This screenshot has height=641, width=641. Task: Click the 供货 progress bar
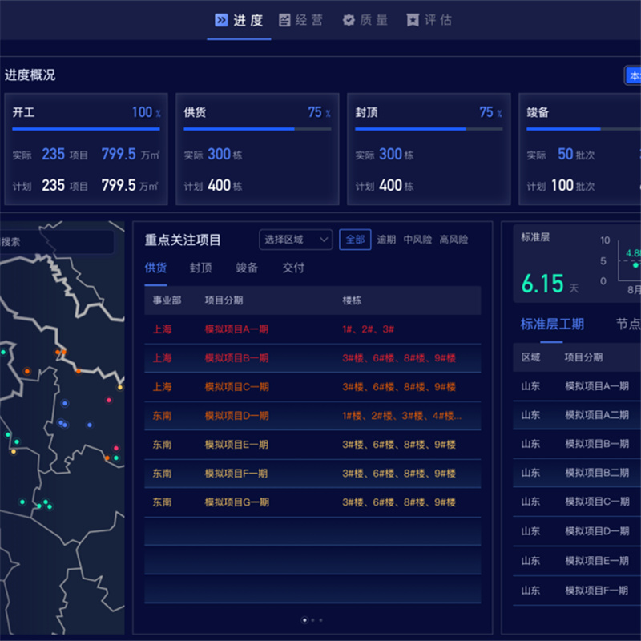tap(257, 129)
